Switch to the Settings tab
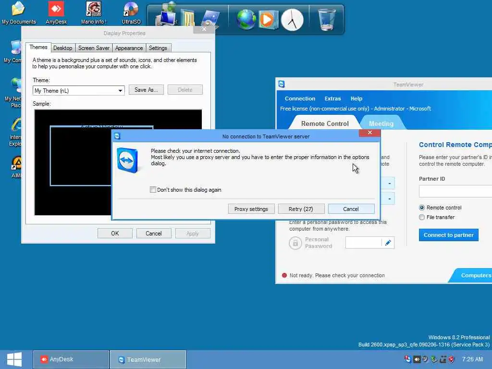The height and width of the screenshot is (369, 492). click(158, 48)
